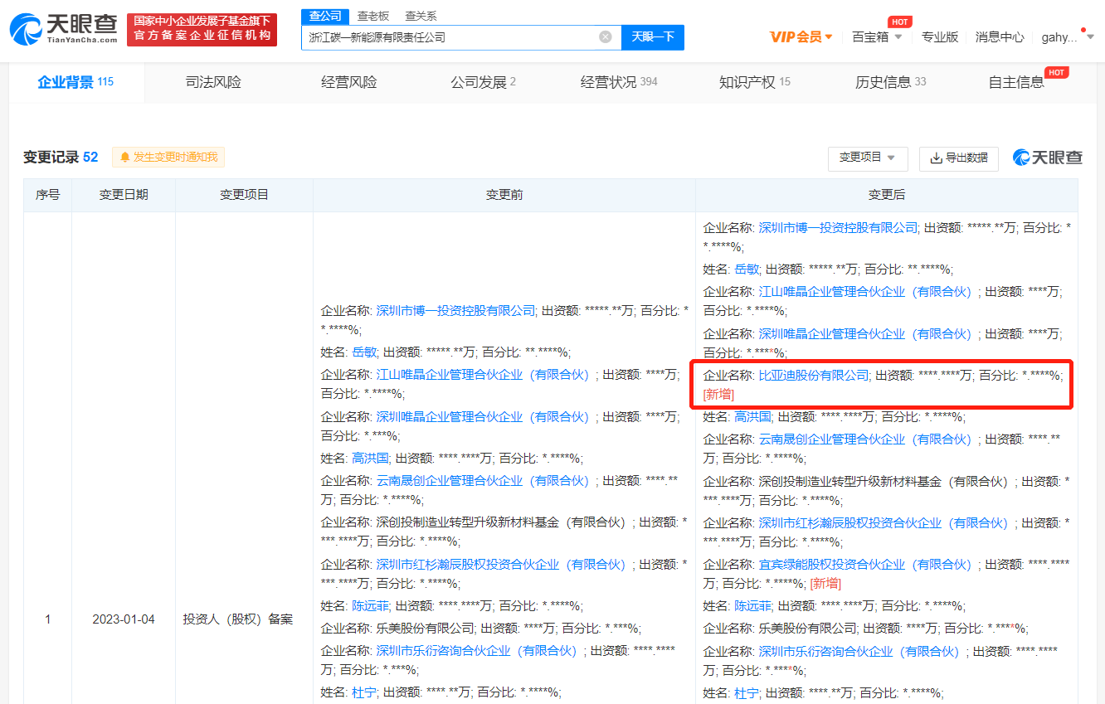Open 比亚迪股份有限公司 link in 变更后 column
Viewport: 1105px width, 704px height.
point(814,376)
